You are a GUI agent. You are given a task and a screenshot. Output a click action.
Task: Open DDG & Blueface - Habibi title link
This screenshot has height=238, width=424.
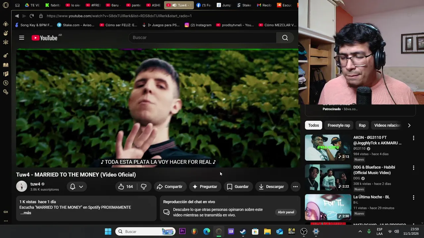tap(374, 170)
